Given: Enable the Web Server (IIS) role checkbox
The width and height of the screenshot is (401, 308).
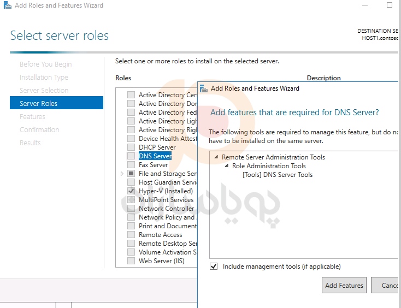Looking at the screenshot, I should pos(131,261).
